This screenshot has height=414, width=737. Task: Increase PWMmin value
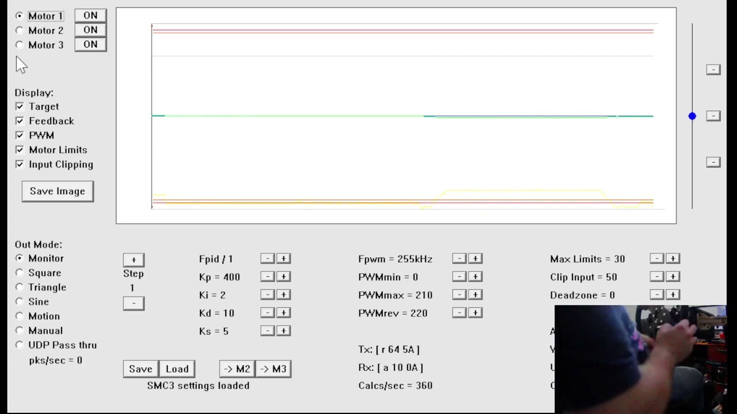click(475, 277)
